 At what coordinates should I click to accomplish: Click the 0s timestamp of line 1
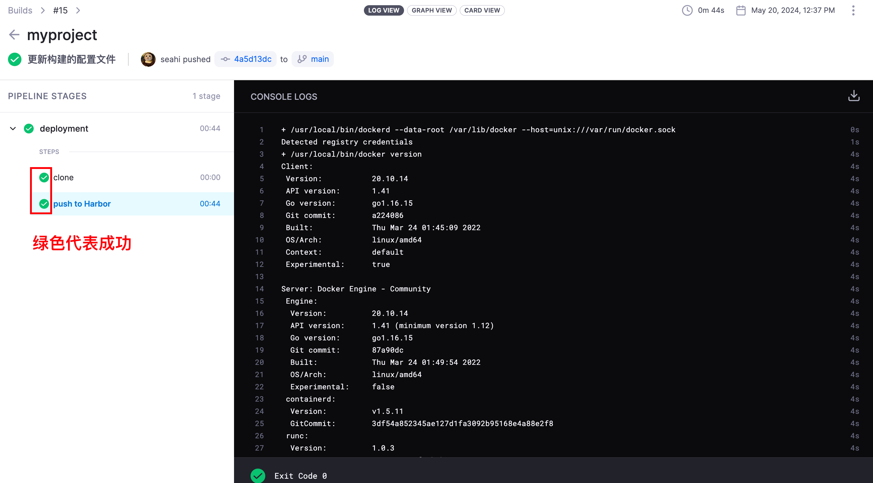coord(854,130)
